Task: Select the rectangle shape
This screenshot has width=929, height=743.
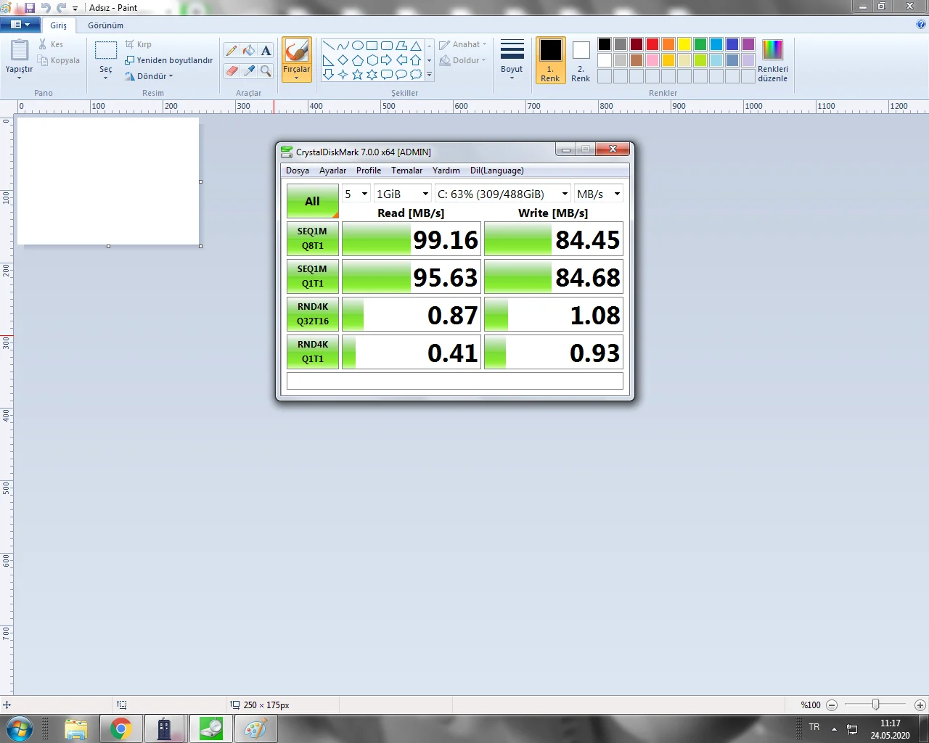Action: 372,46
